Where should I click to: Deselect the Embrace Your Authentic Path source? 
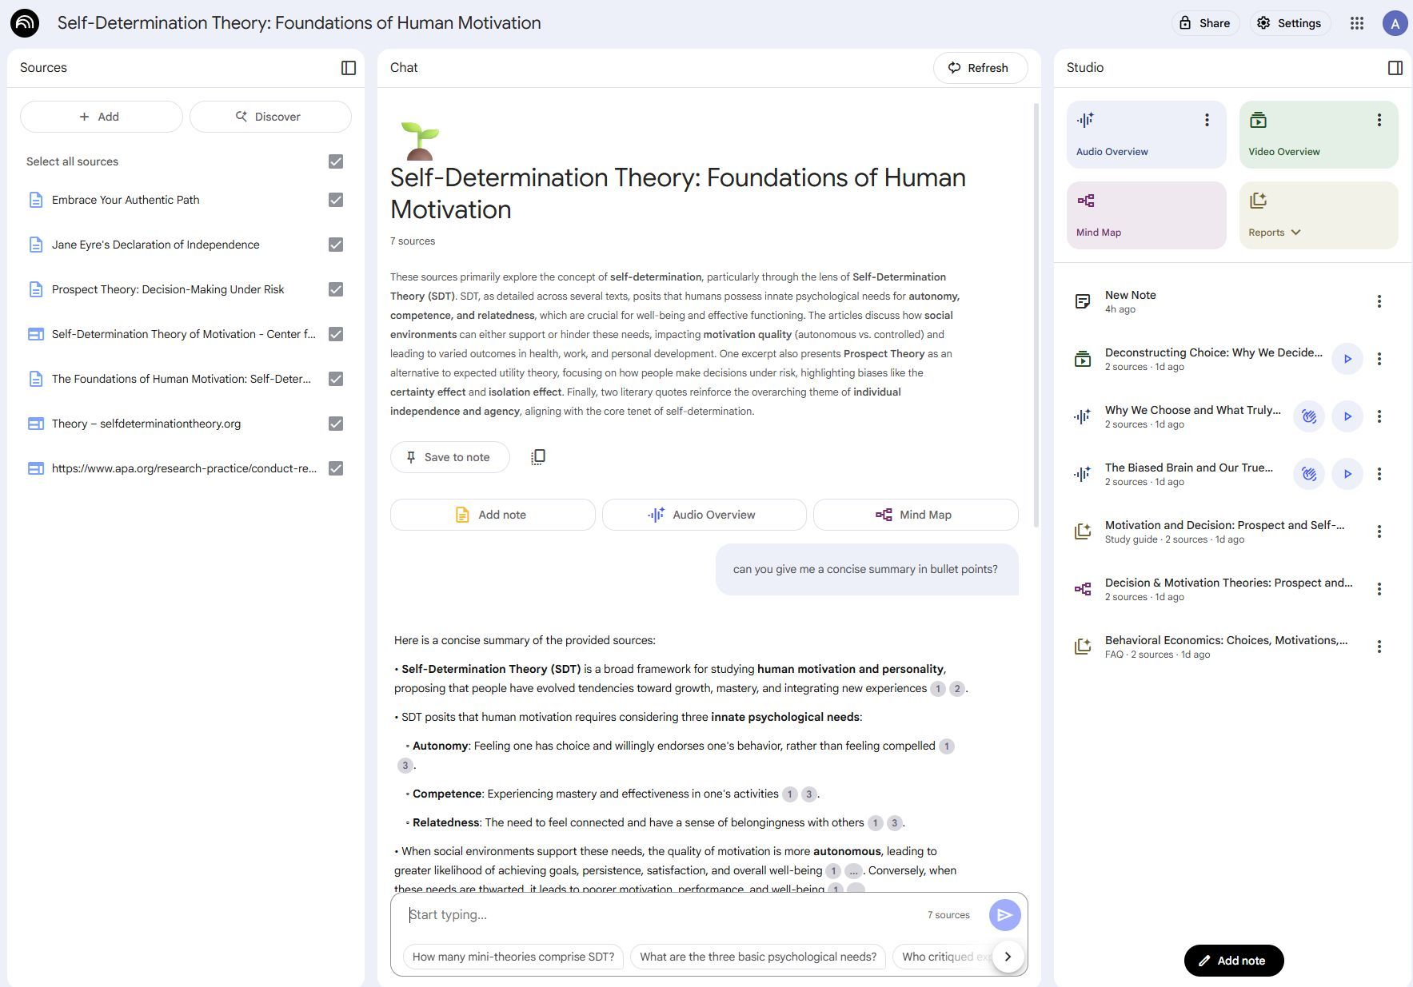[x=335, y=200]
